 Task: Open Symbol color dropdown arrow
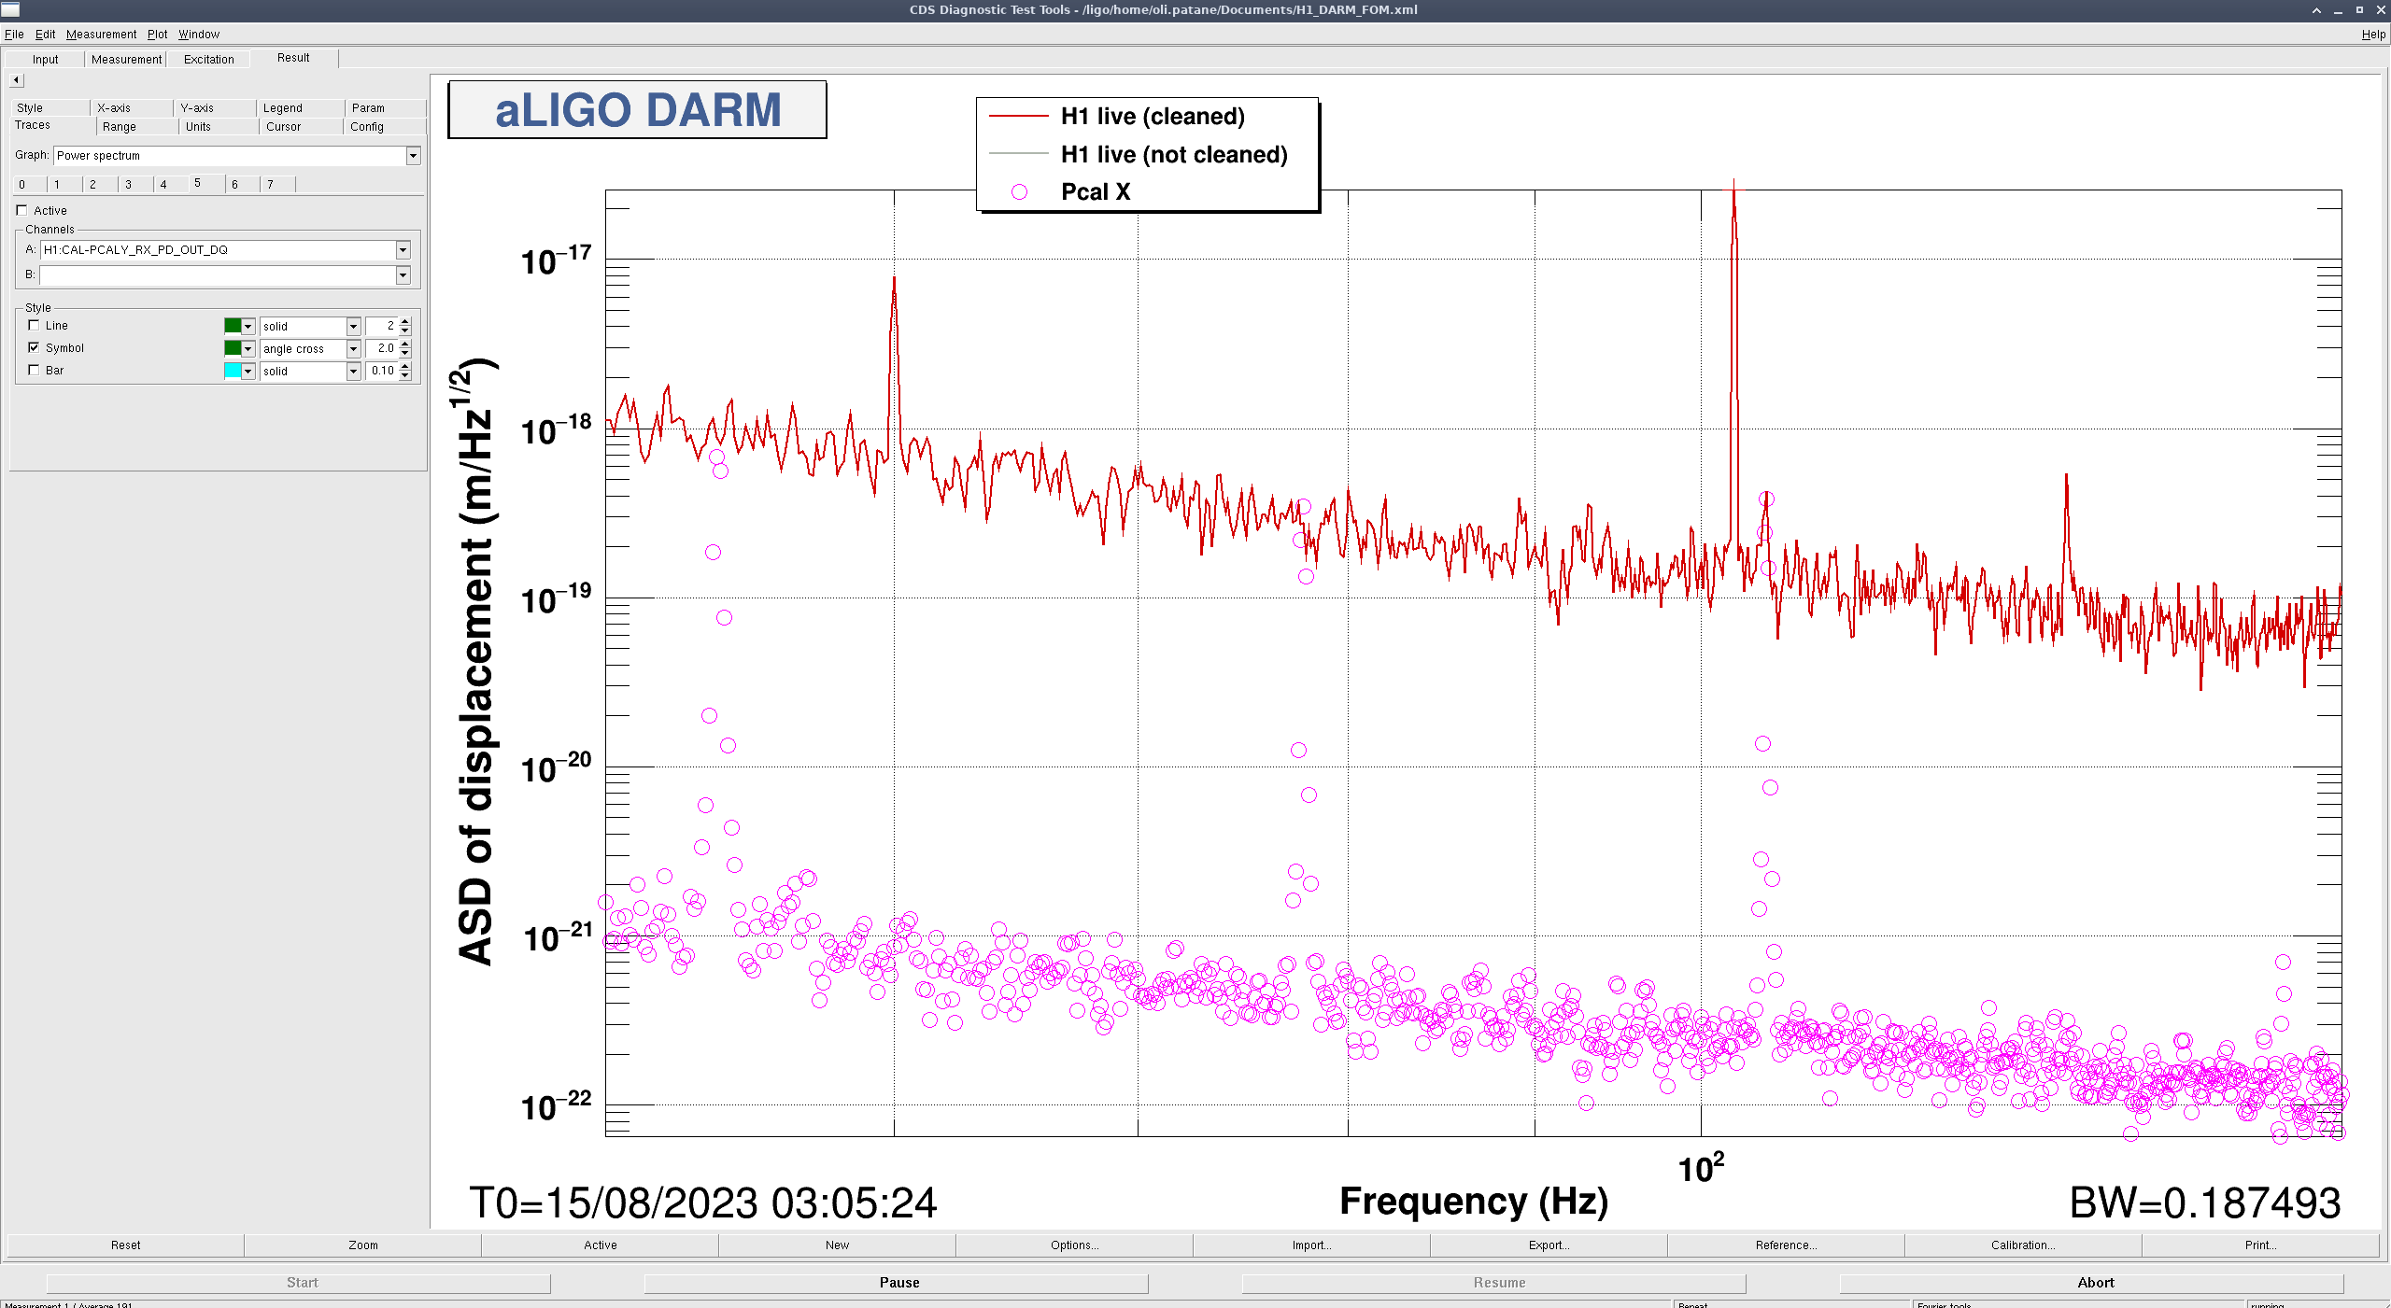[248, 349]
